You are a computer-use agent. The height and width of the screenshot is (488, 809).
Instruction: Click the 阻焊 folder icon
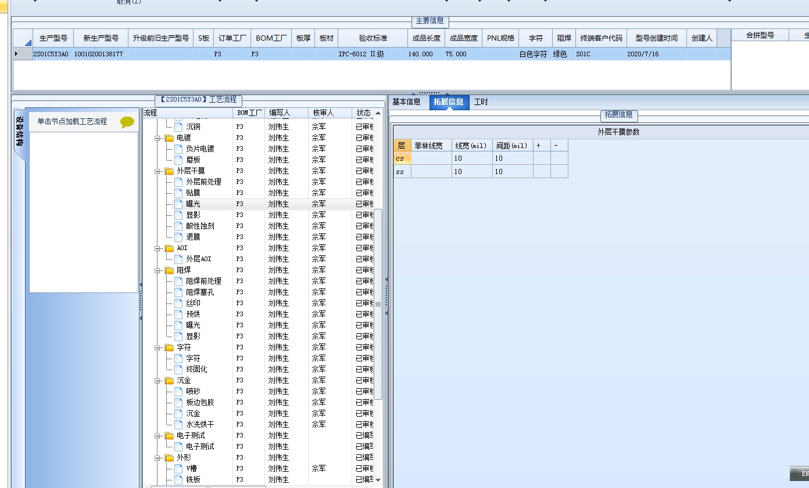point(169,270)
